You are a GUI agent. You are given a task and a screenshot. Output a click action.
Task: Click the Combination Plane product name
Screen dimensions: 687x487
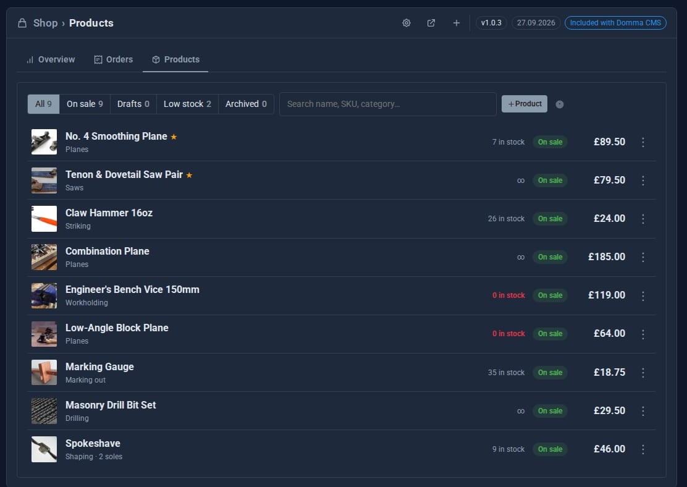point(107,251)
